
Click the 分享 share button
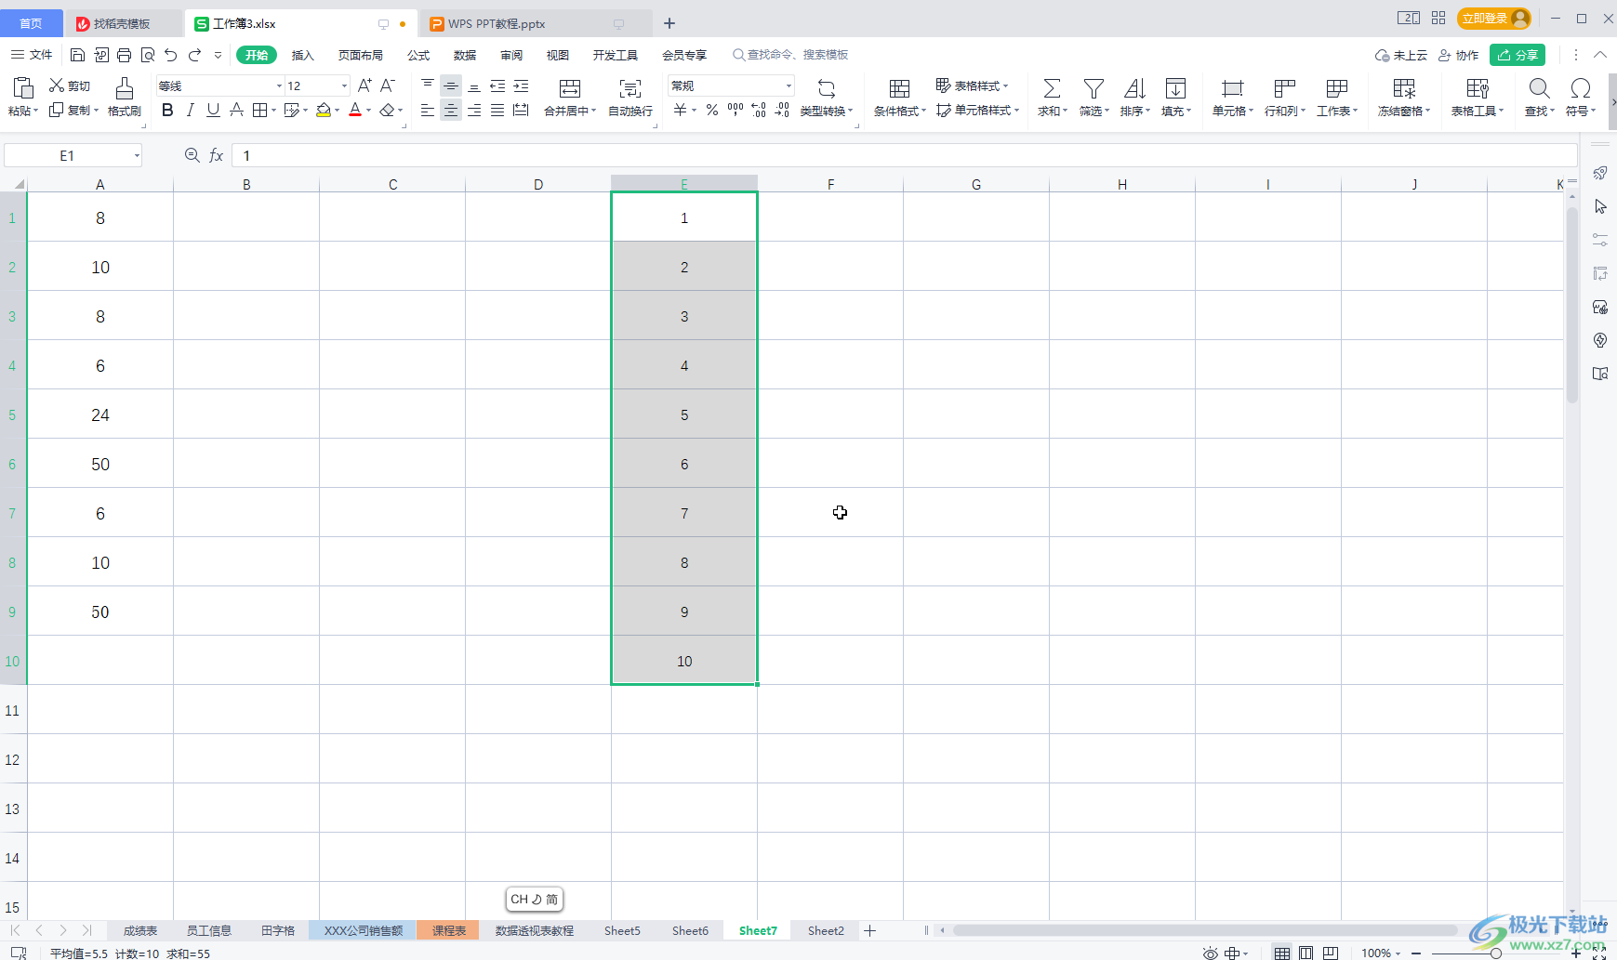[1518, 55]
